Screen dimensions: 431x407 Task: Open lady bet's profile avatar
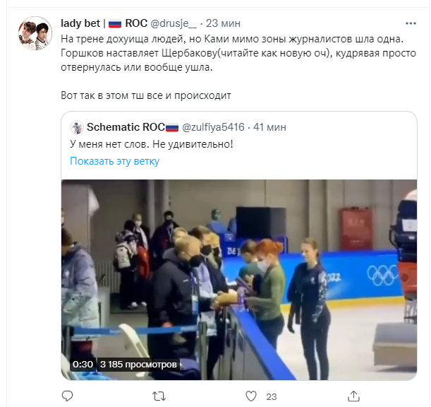34,33
